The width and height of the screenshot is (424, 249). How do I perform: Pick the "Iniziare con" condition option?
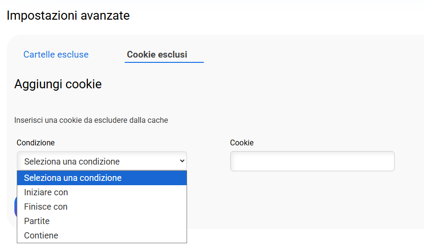[46, 192]
